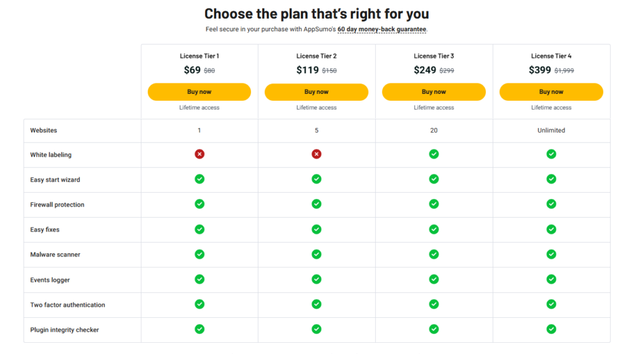Click Events logger checkmark under Tier 4

point(551,279)
